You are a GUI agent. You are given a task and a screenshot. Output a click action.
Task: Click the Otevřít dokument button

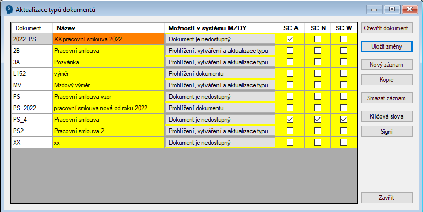(x=386, y=28)
